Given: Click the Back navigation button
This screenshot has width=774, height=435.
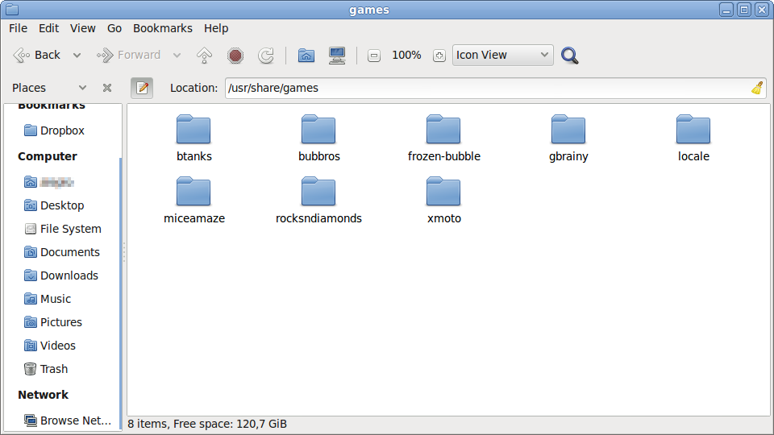Looking at the screenshot, I should click(37, 56).
